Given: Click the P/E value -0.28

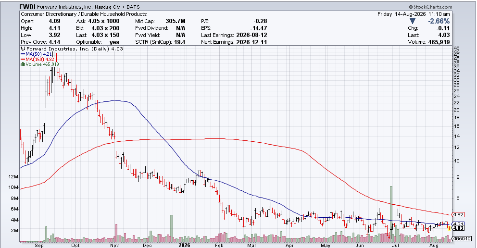Looking at the screenshot, I should click(x=260, y=21).
